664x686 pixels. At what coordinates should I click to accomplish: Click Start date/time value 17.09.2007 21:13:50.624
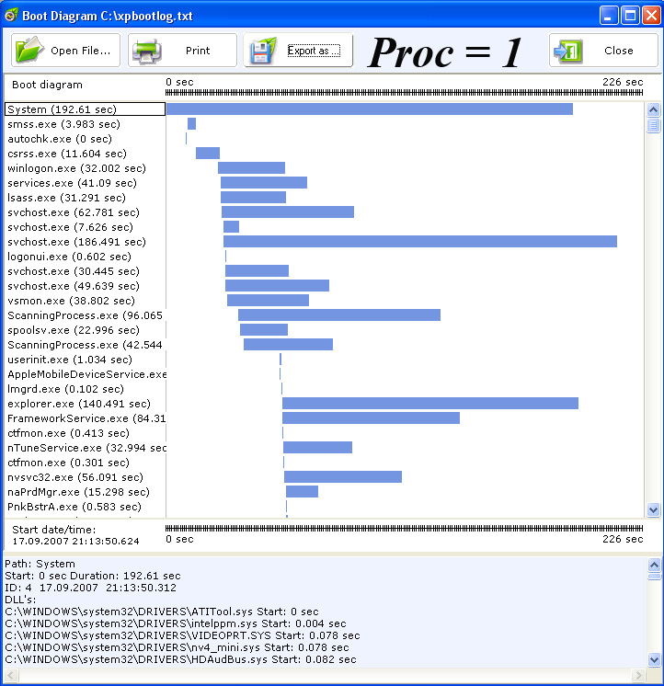(75, 542)
